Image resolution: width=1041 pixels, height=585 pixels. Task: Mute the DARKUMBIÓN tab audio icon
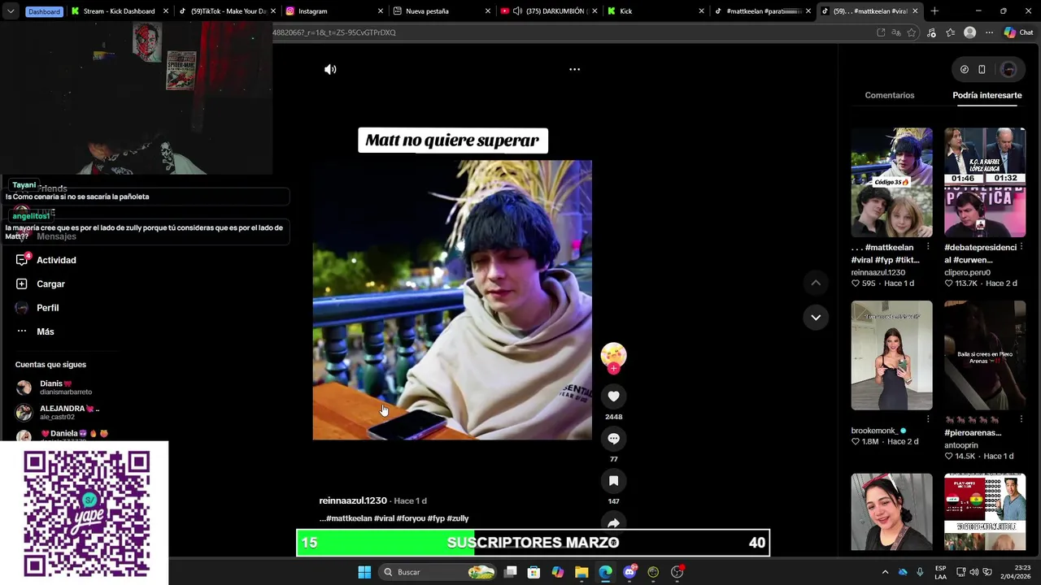tap(517, 11)
